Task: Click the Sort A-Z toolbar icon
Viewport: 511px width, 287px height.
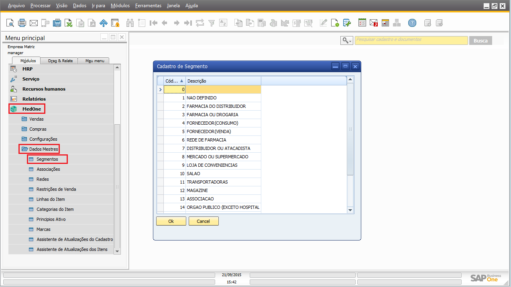Action: [223, 23]
